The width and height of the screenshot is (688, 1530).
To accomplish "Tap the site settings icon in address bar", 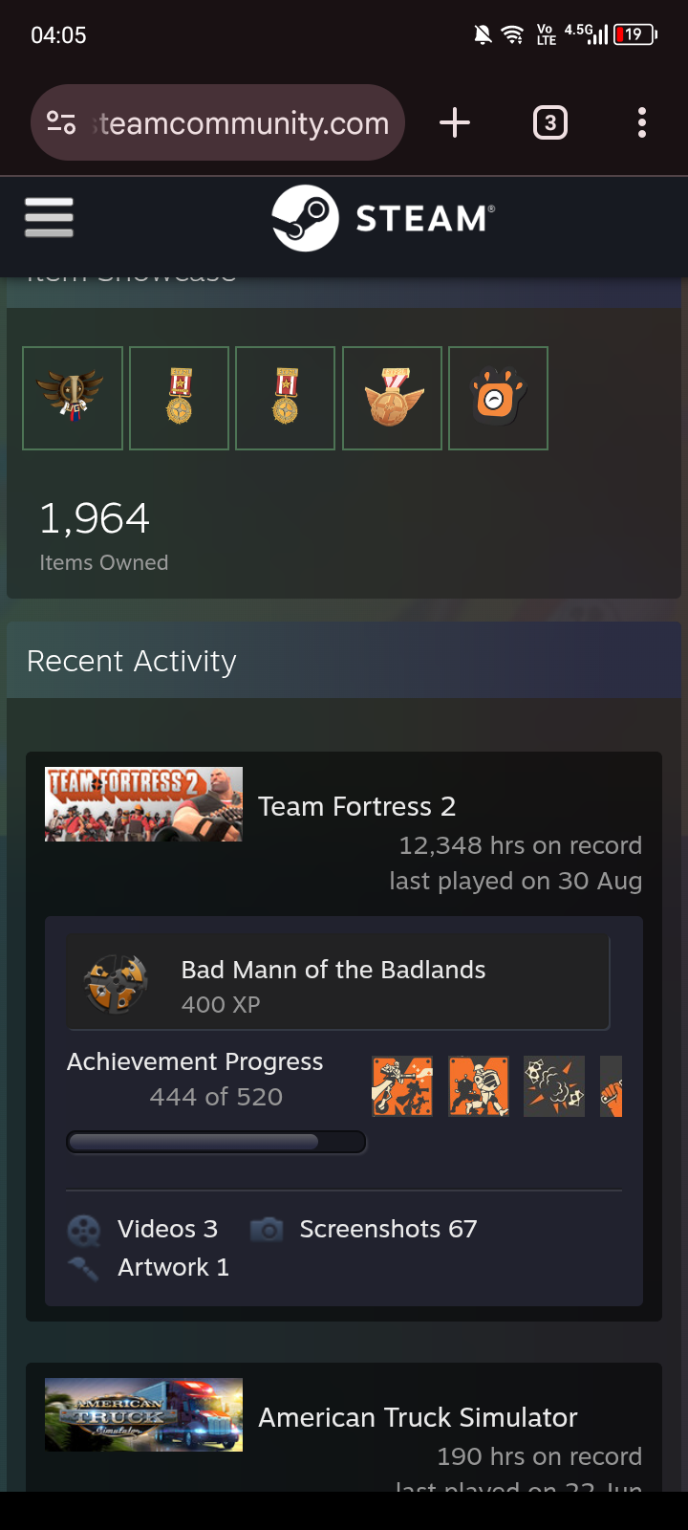I will click(61, 122).
